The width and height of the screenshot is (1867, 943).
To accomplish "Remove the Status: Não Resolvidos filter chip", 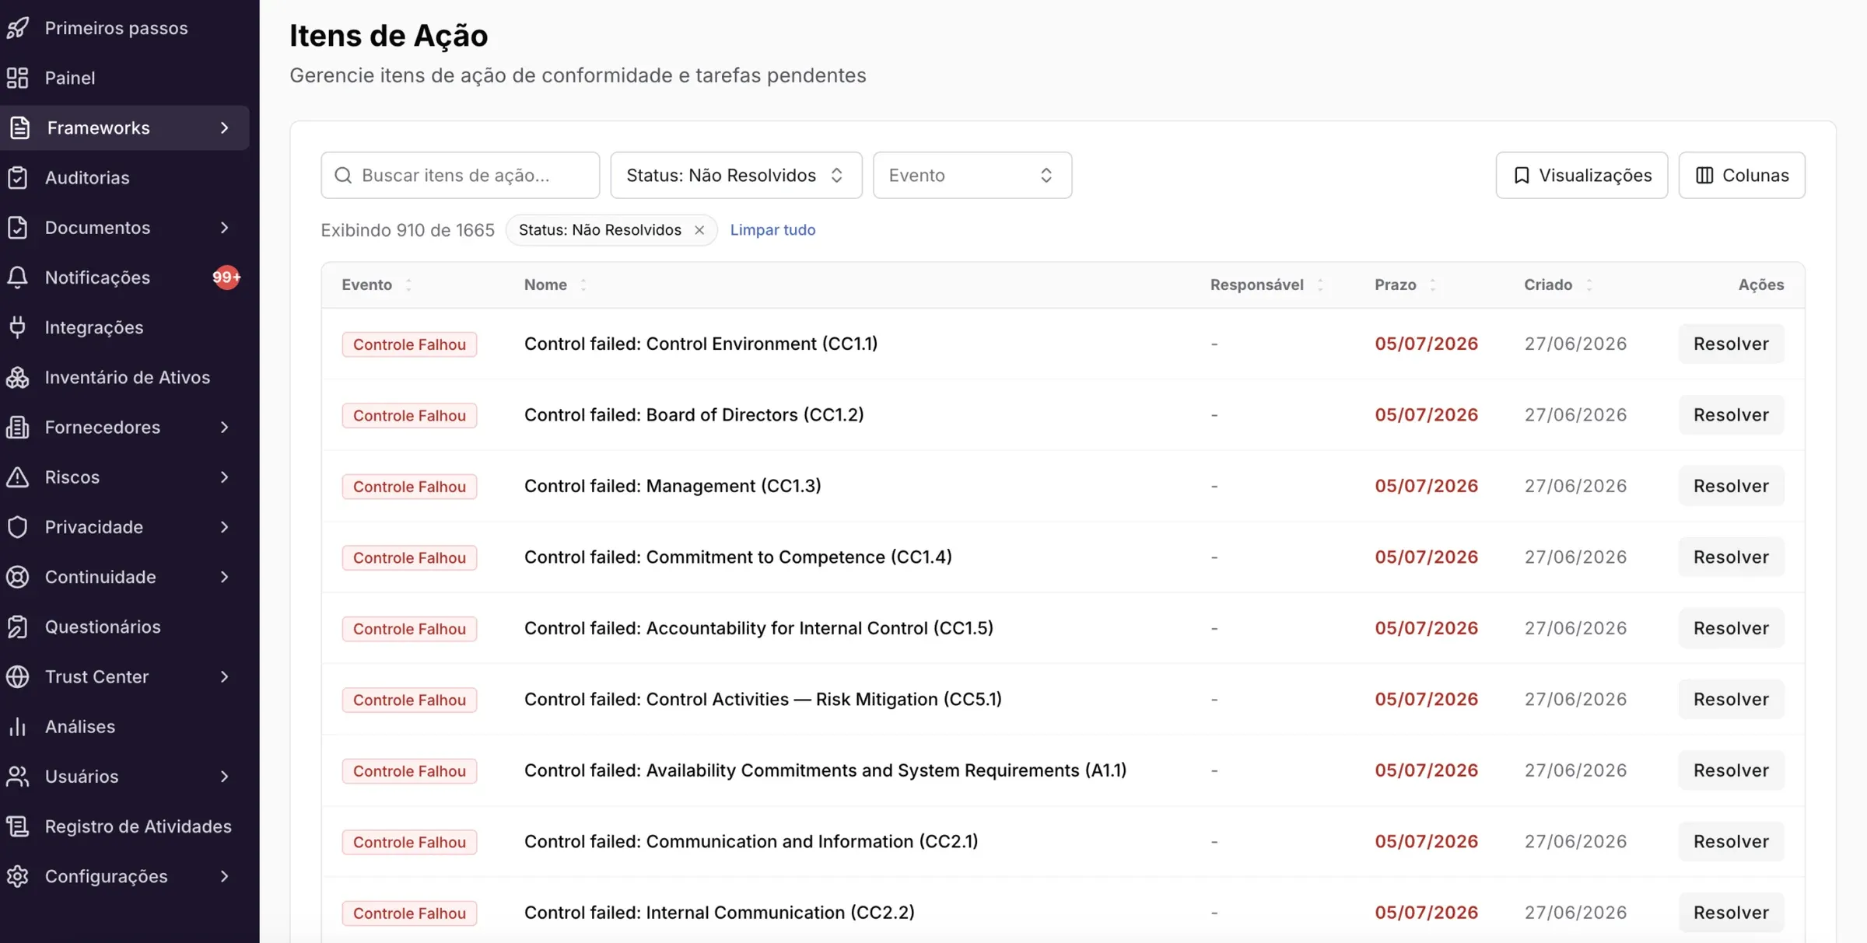I will click(x=699, y=230).
